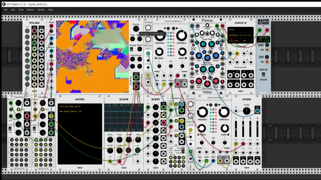This screenshot has width=321, height=180.
Task: Click the Plateau Mod Shape knob
Action: [207, 83]
